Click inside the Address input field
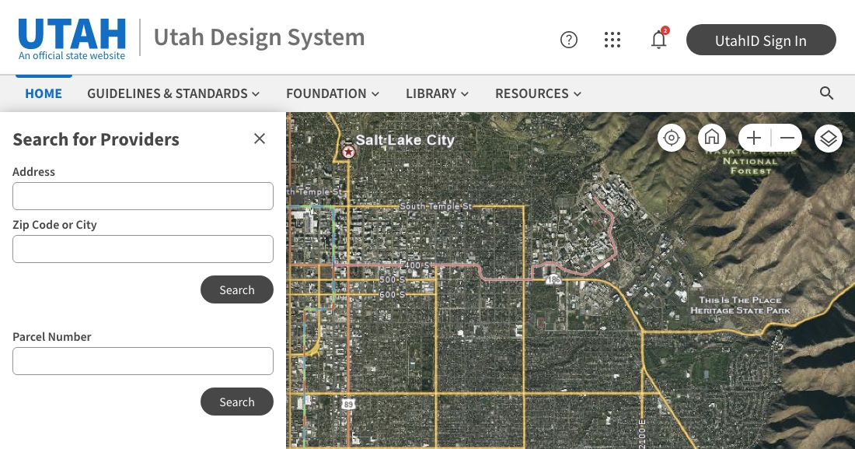This screenshot has height=449, width=855. point(143,196)
